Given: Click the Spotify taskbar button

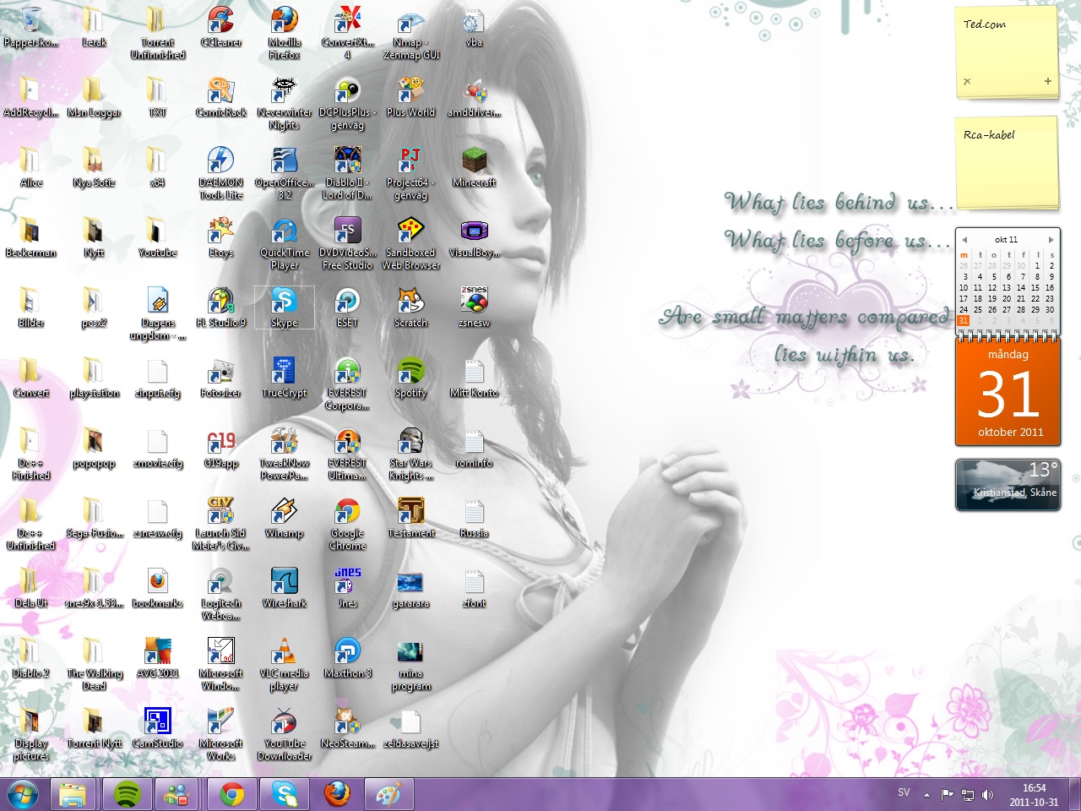Looking at the screenshot, I should pyautogui.click(x=127, y=794).
